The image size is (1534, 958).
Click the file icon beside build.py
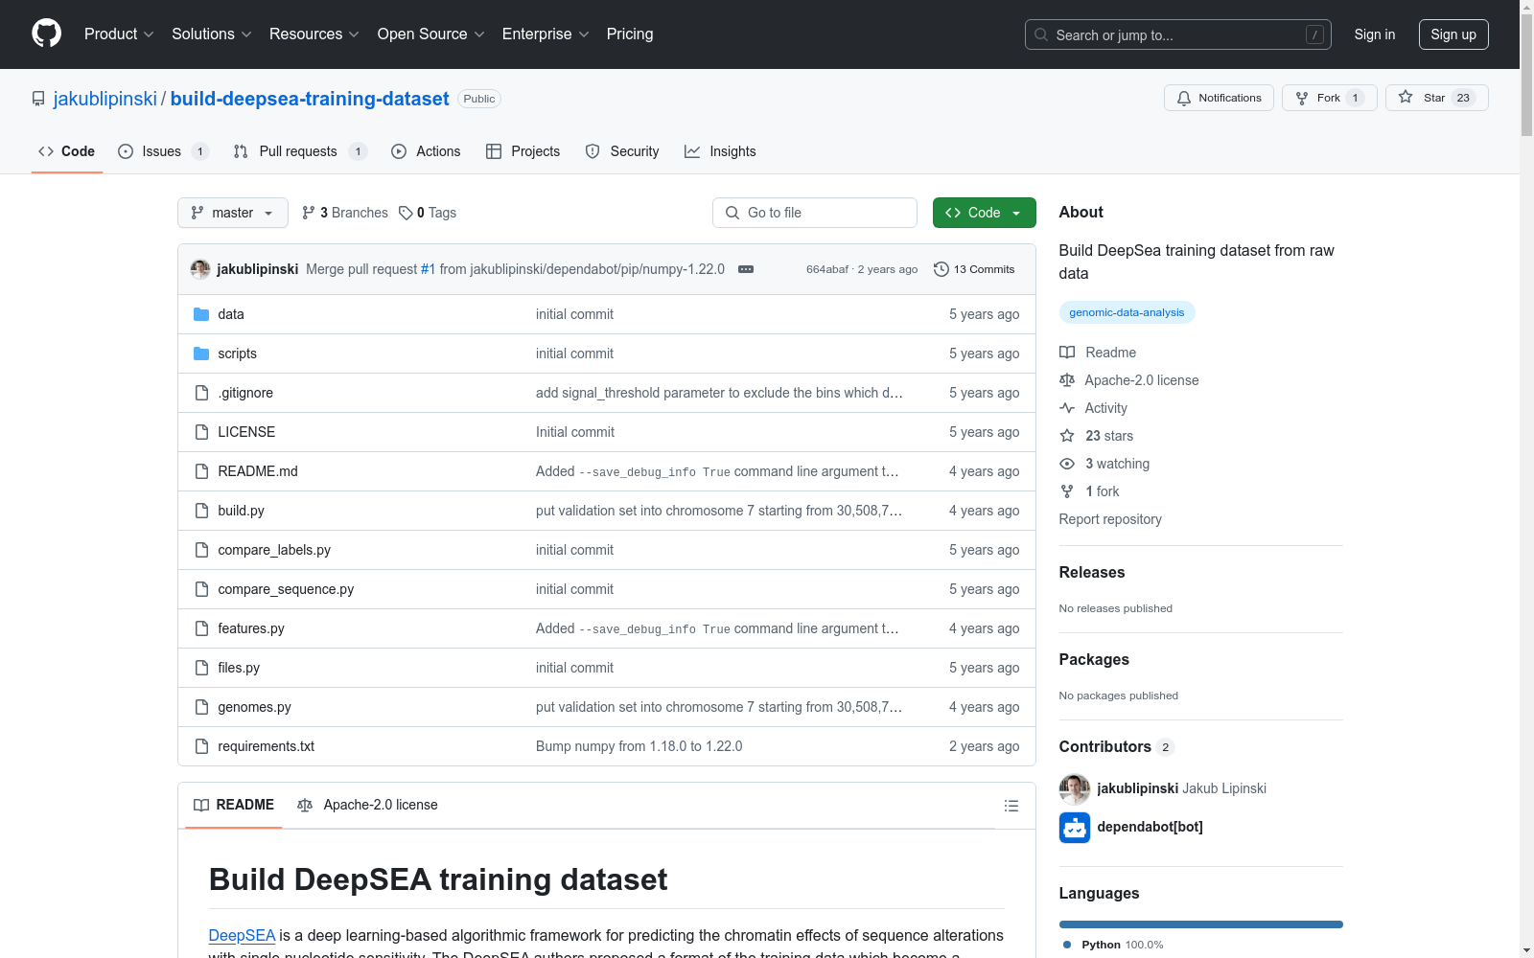click(x=201, y=511)
